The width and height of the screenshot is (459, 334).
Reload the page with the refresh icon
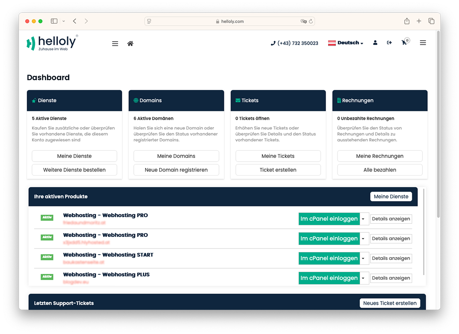(311, 21)
